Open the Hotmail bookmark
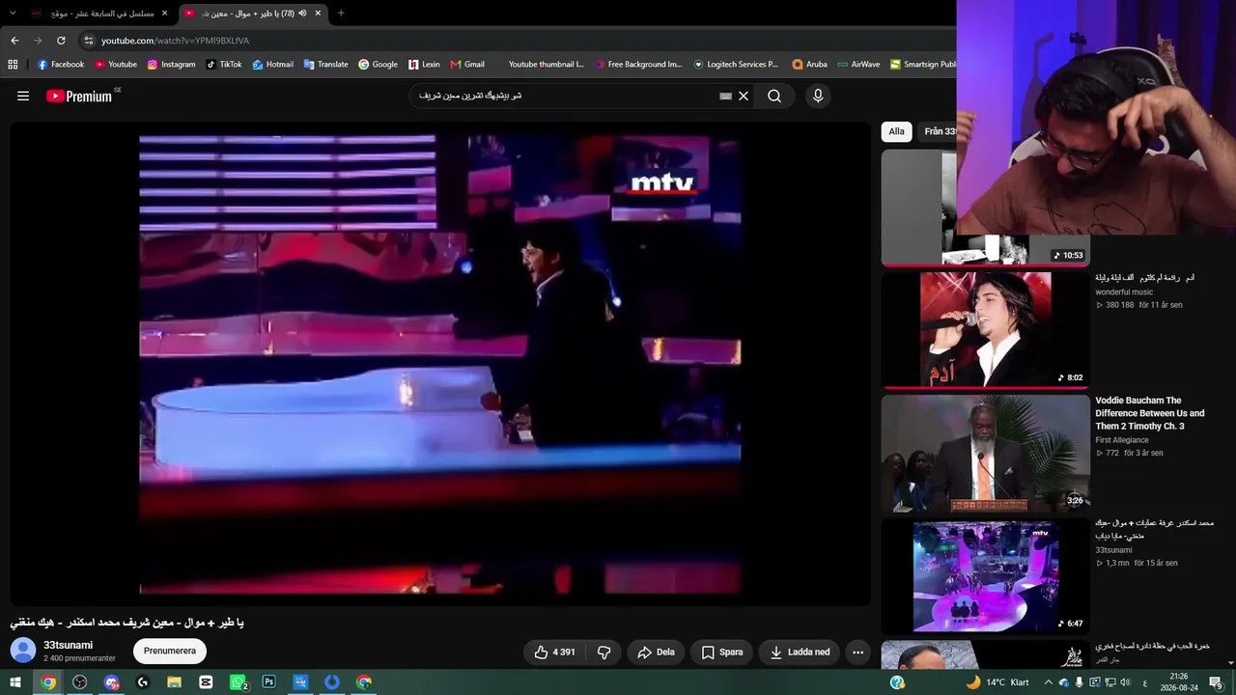 click(272, 65)
